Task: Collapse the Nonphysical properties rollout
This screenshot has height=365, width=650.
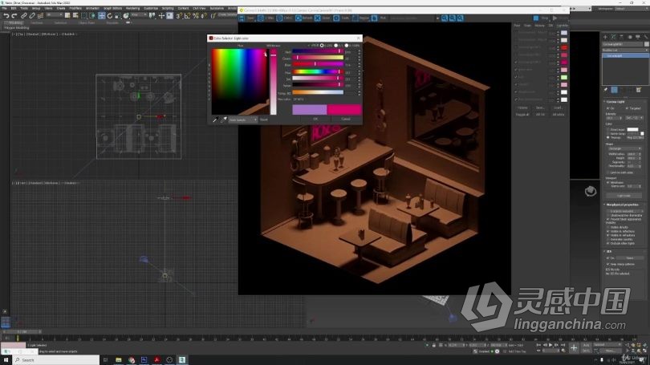Action: click(x=621, y=205)
